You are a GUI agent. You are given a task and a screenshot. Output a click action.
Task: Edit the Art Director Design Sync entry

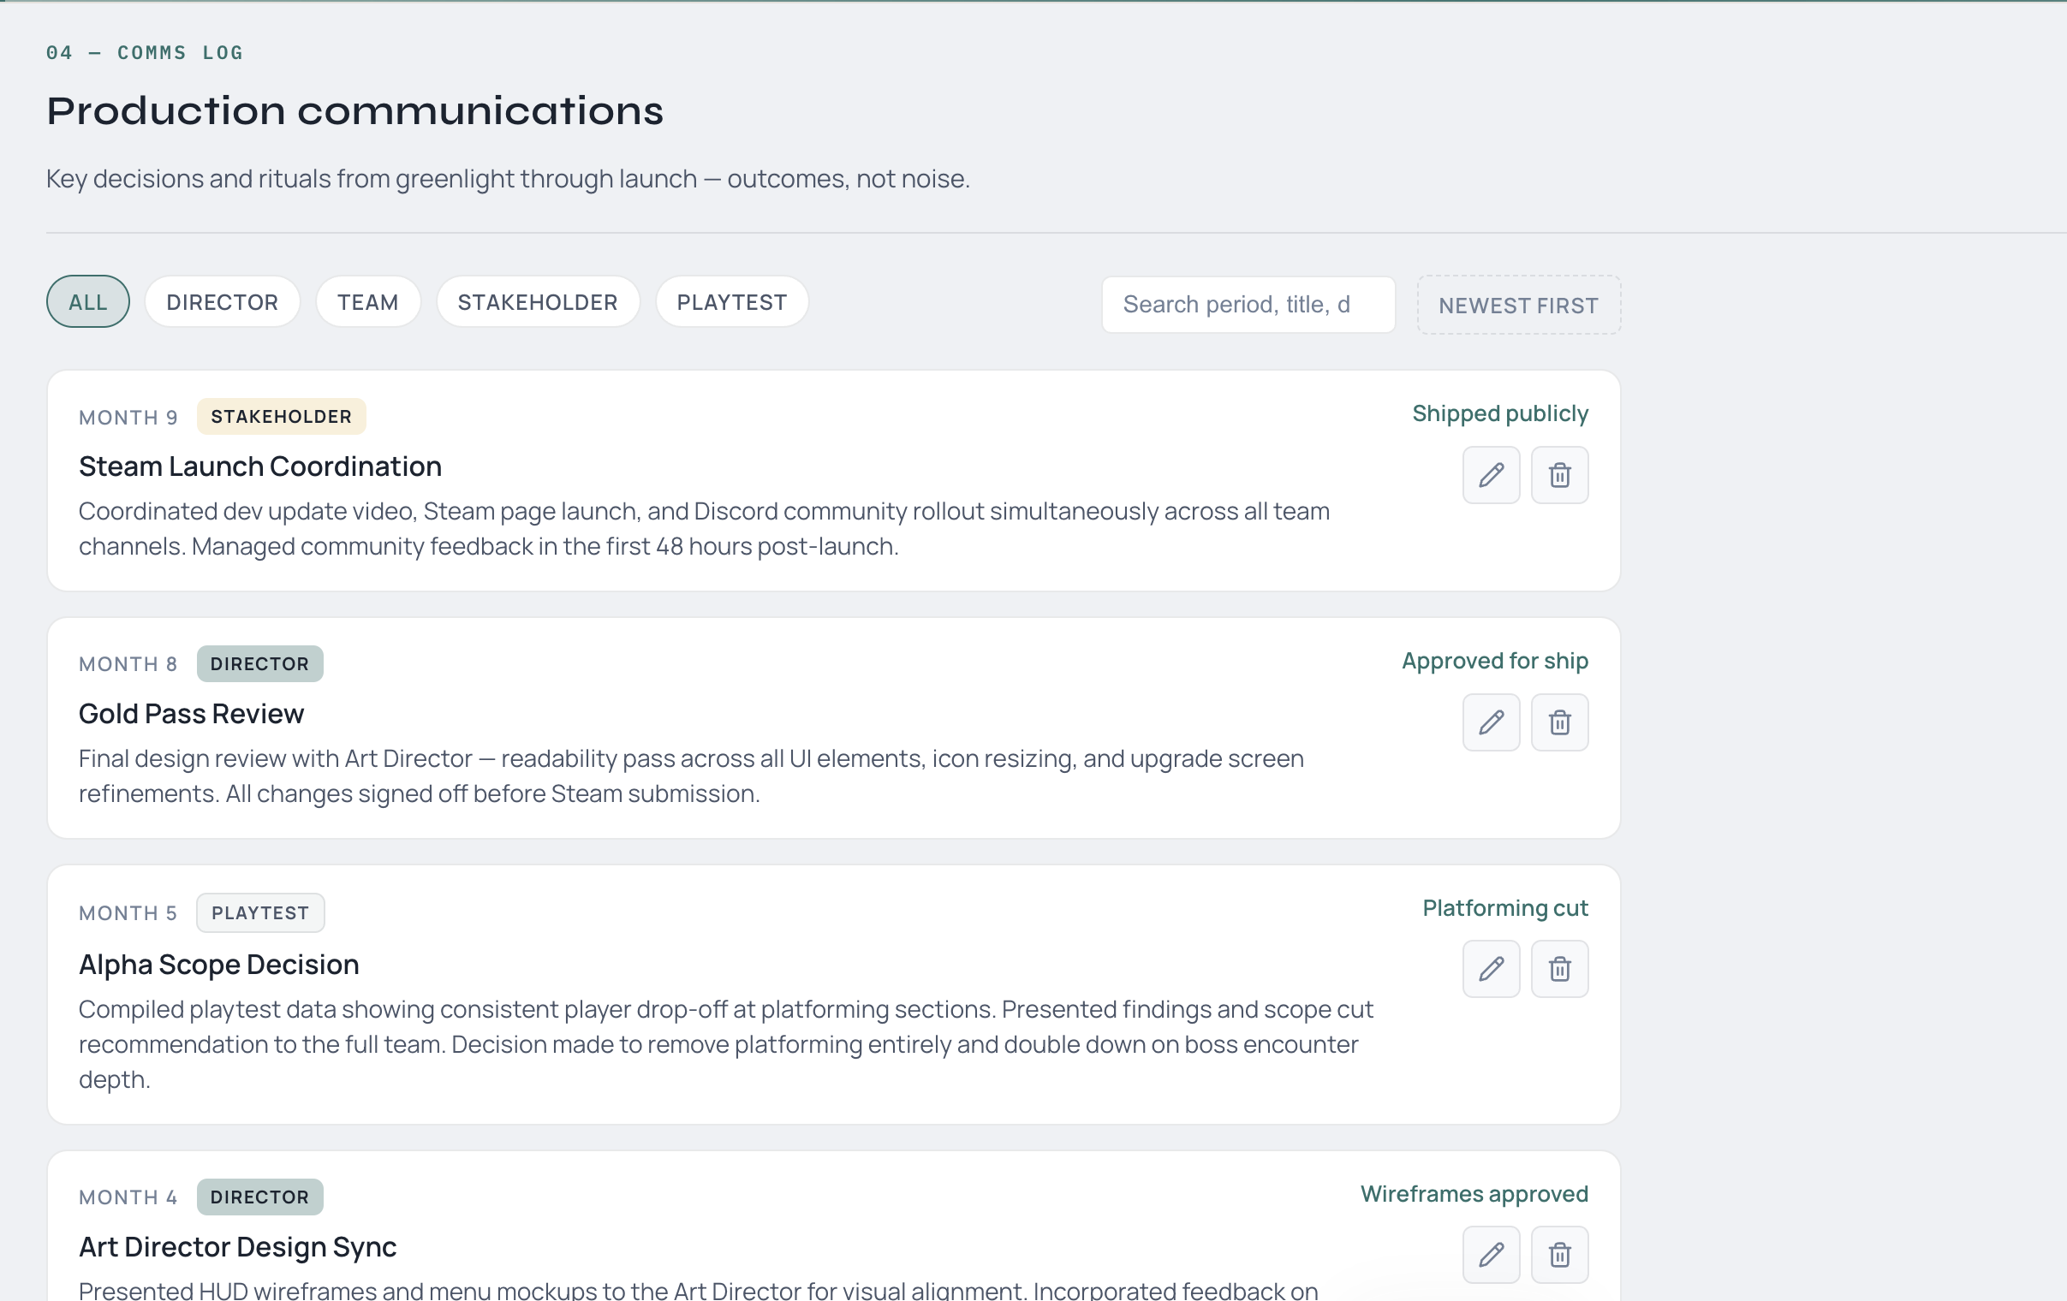1491,1254
